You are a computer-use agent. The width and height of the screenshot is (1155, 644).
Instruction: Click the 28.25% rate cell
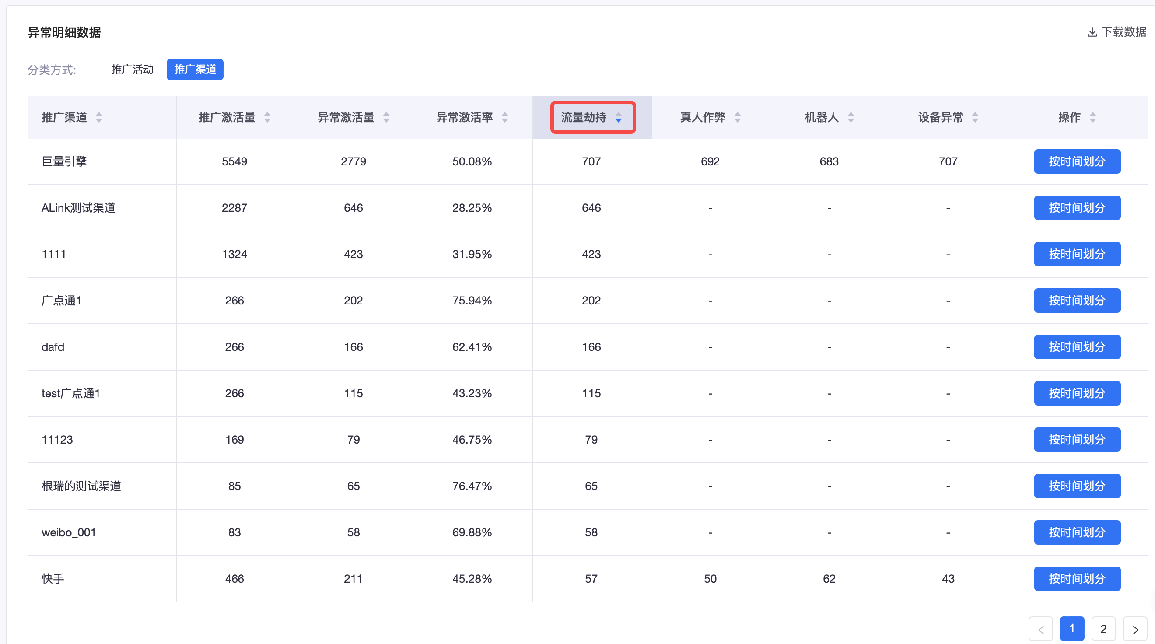(472, 208)
